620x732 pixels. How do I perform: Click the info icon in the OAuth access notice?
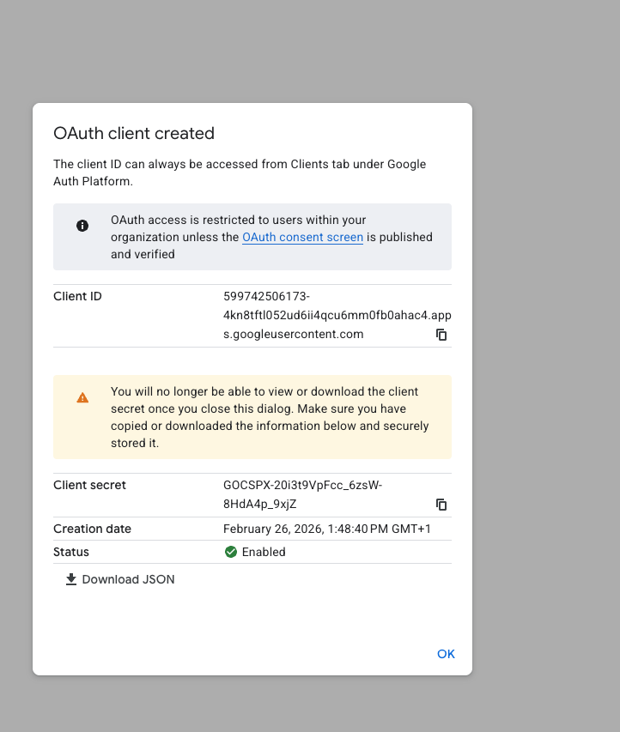tap(82, 226)
